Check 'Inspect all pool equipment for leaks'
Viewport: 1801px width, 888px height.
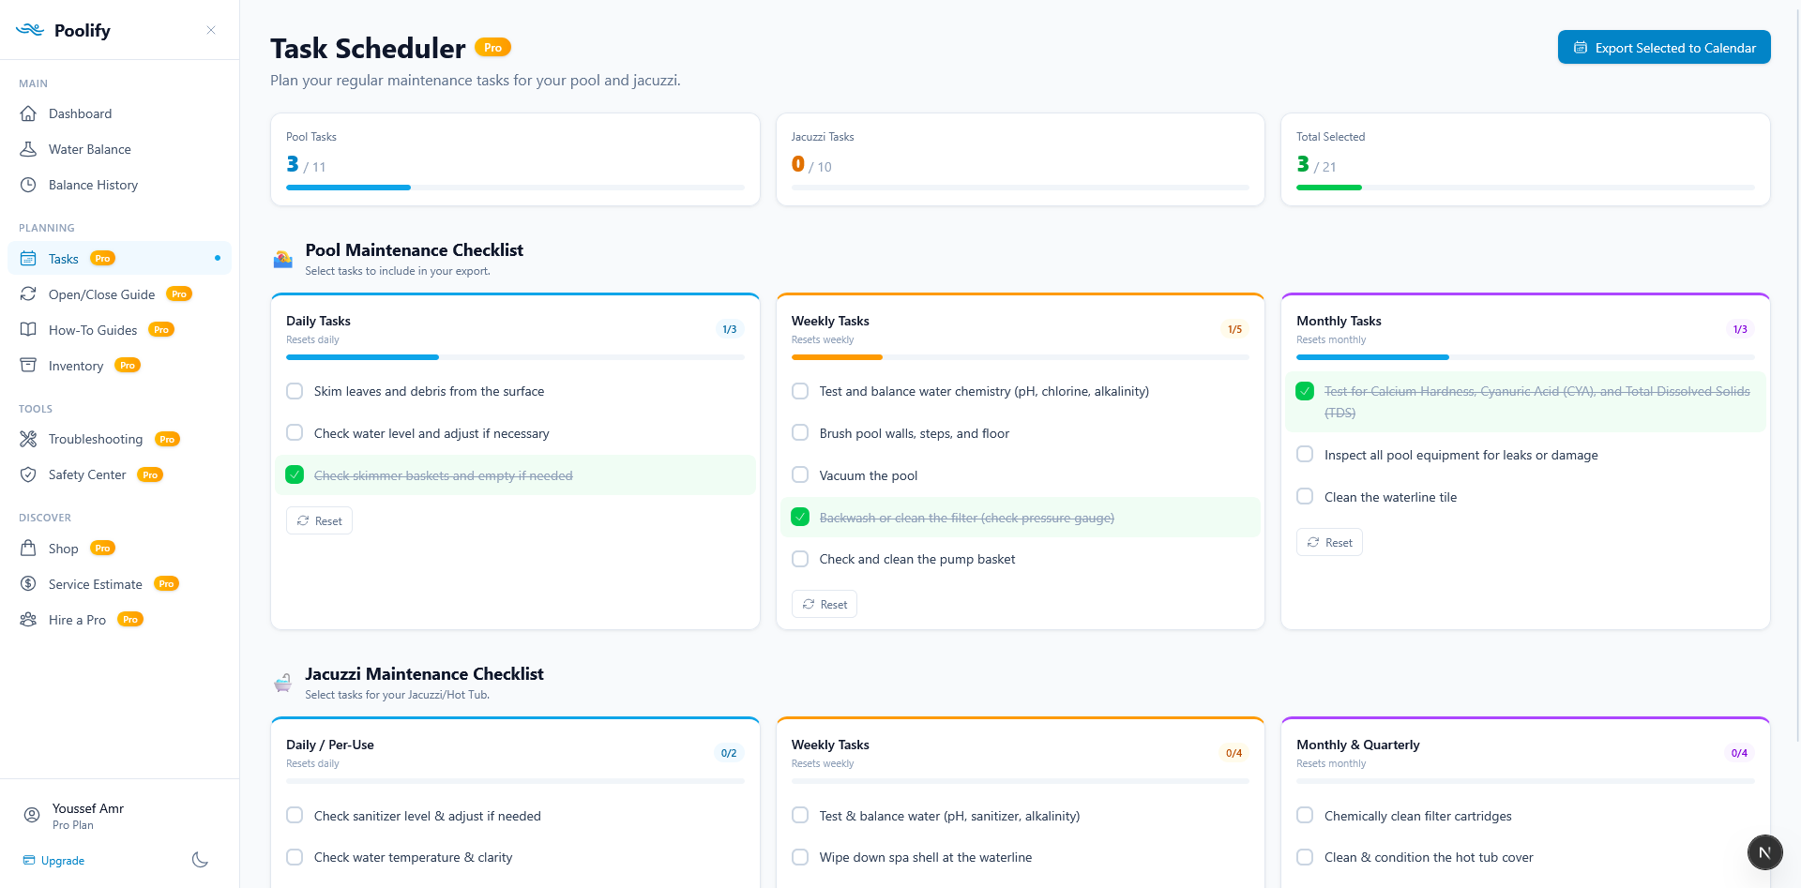[x=1305, y=454]
